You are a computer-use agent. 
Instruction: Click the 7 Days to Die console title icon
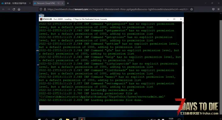tap(41, 19)
